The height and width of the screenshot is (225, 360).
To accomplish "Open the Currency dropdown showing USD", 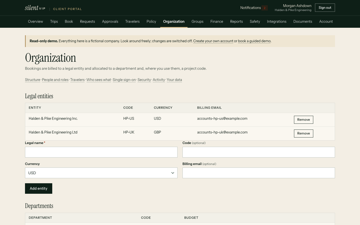I will click(x=101, y=173).
